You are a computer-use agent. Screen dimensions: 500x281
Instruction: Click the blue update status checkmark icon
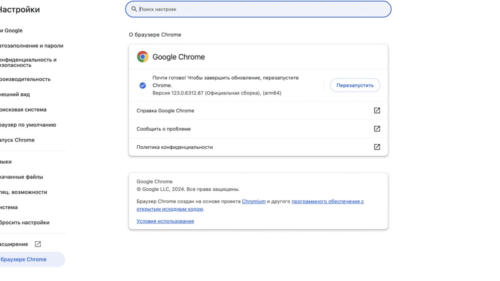(142, 85)
